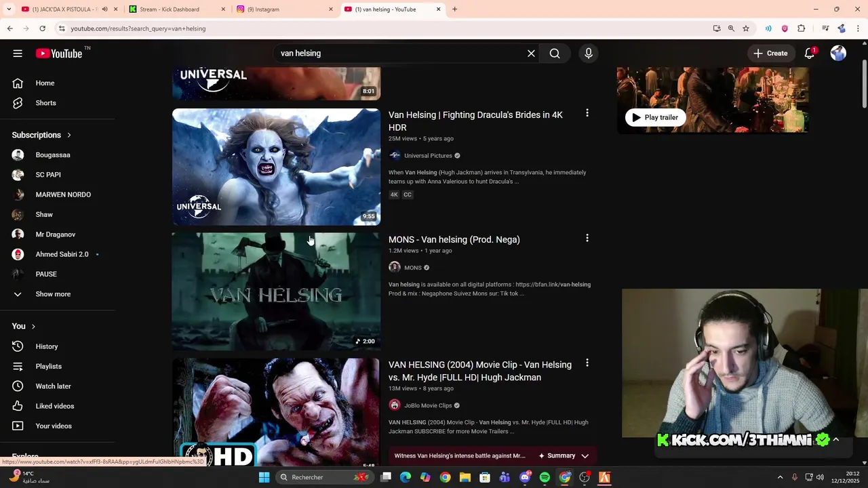Open the YouTube account avatar menu

838,54
